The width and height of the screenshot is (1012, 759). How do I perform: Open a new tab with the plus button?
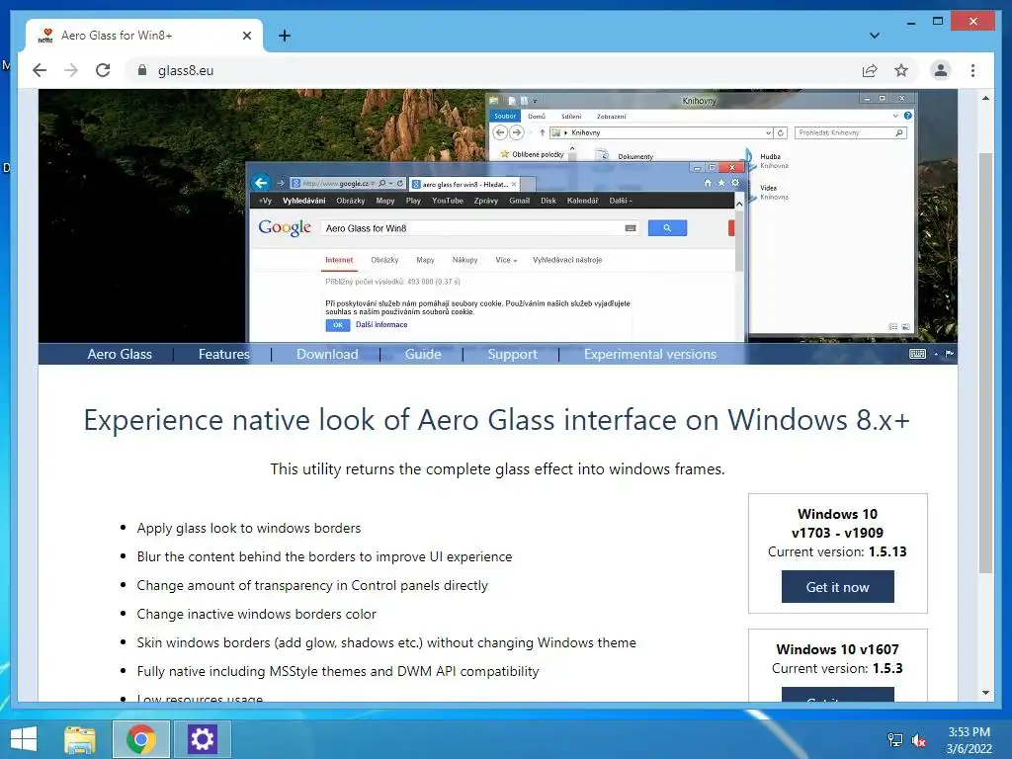[285, 36]
